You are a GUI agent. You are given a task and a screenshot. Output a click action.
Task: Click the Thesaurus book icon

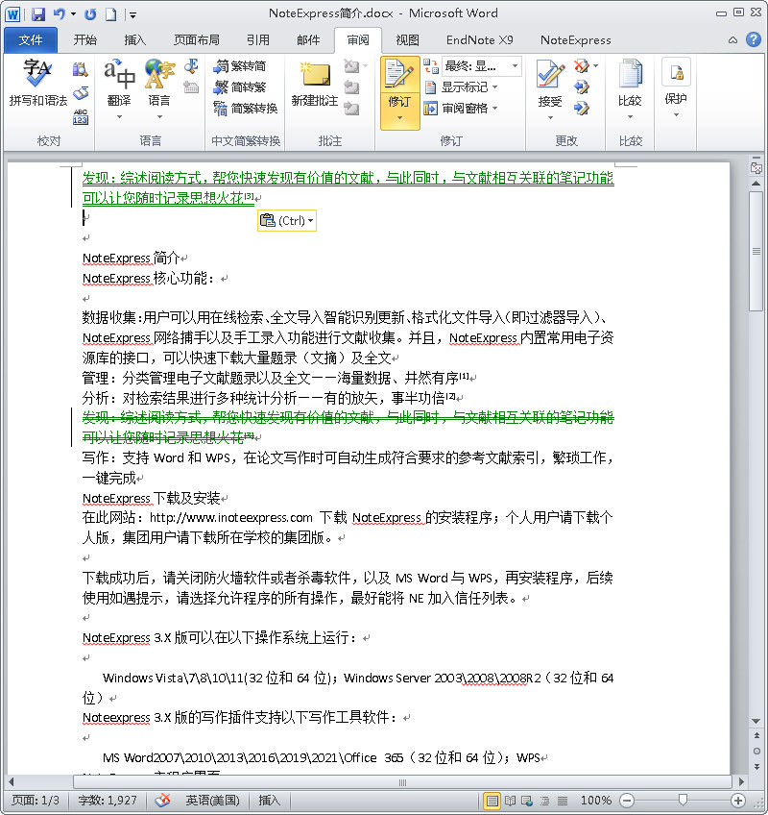[x=80, y=93]
